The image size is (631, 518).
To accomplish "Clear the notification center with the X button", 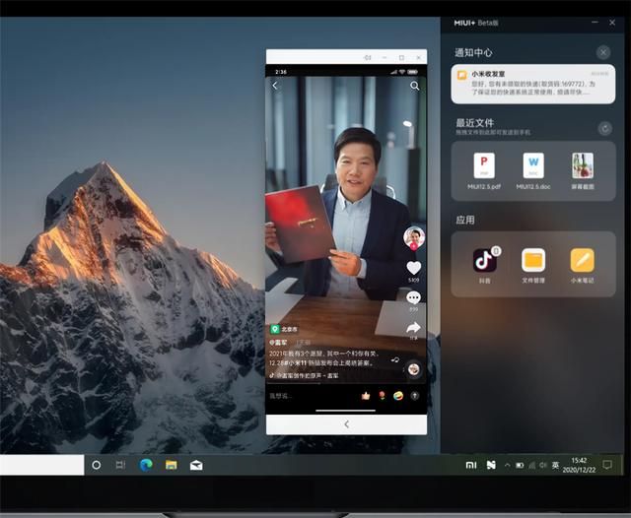I will pyautogui.click(x=602, y=52).
